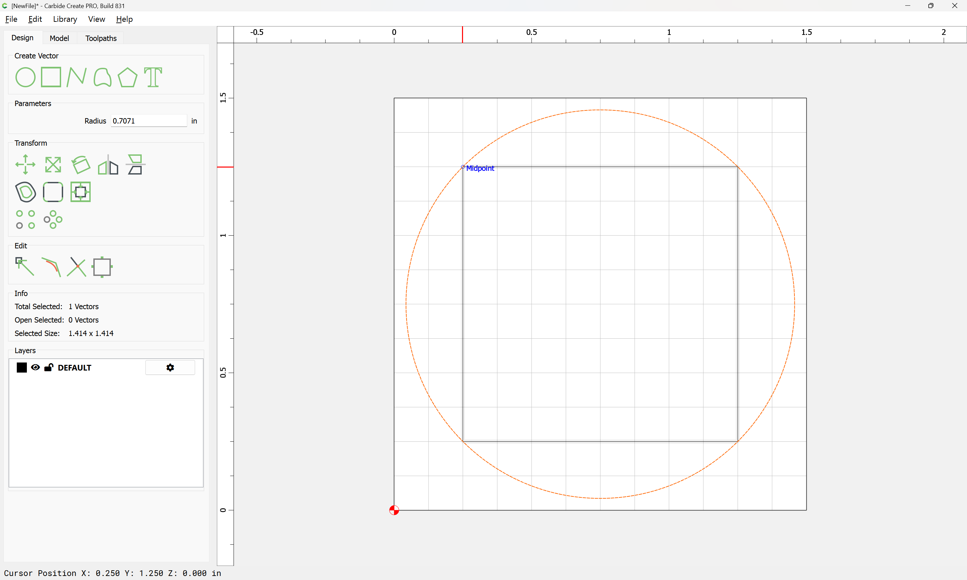The image size is (967, 580).
Task: Select the Trim Vectors tool
Action: tap(76, 267)
